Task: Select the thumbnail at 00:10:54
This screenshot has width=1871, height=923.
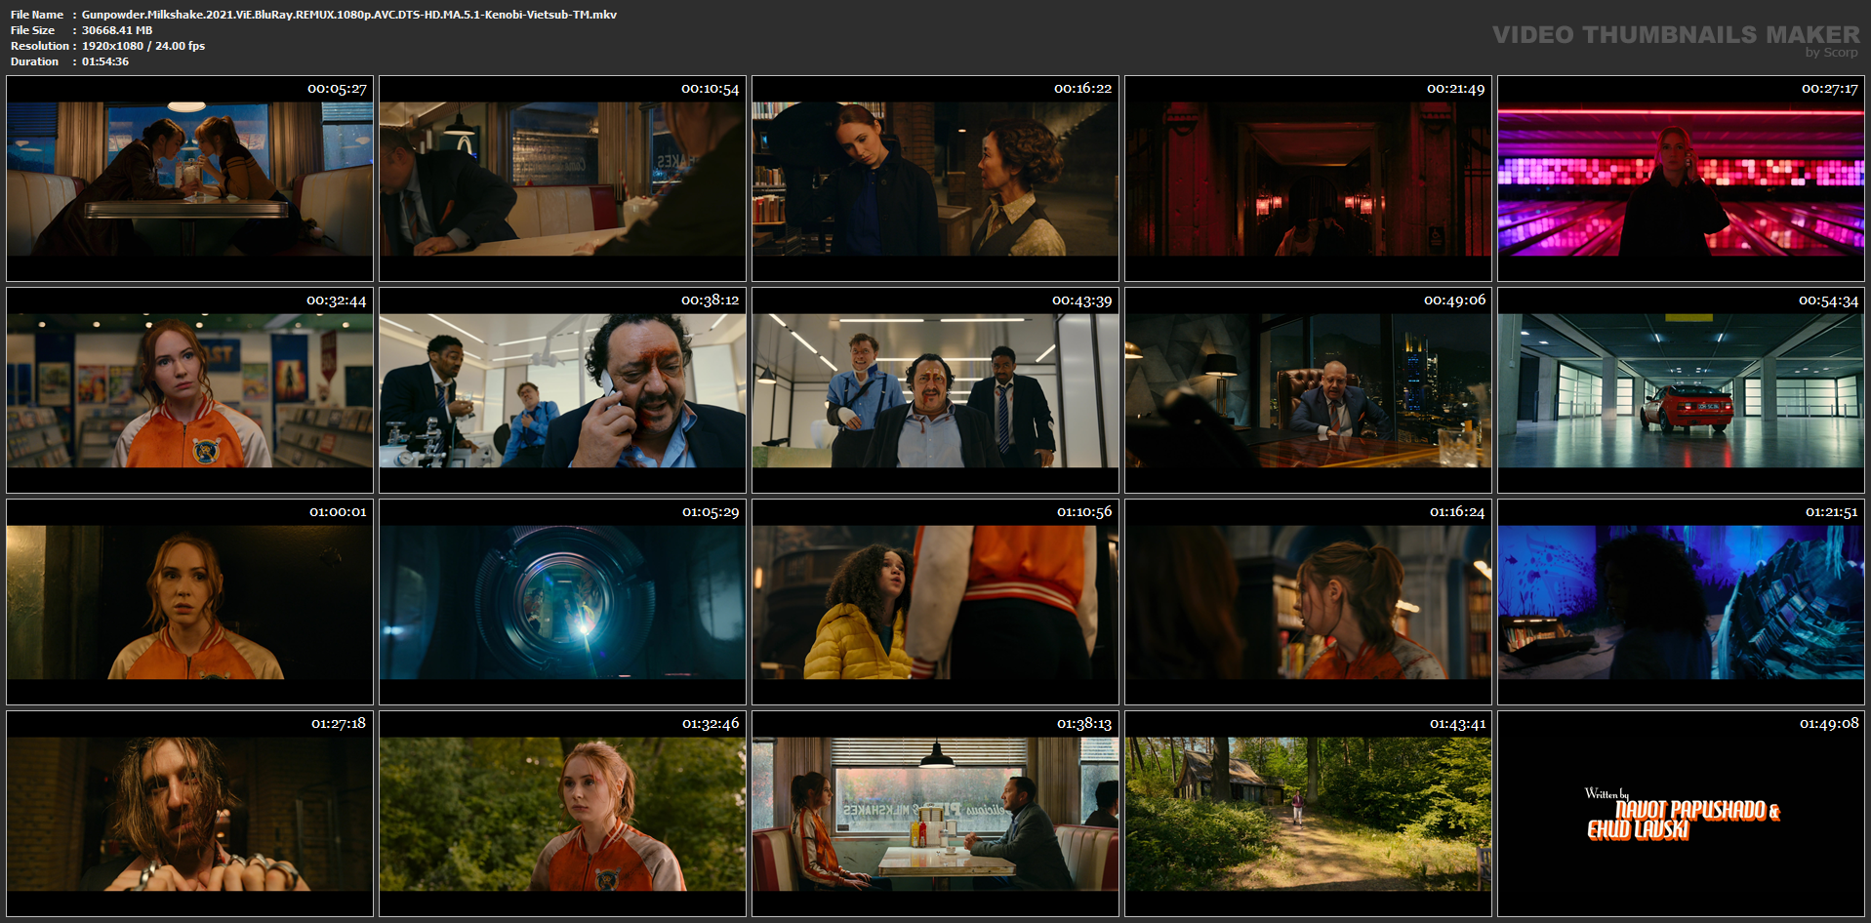Action: click(x=562, y=179)
